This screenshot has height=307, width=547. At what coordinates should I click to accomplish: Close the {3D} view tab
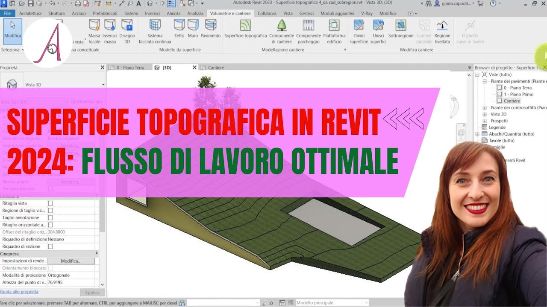click(x=194, y=67)
